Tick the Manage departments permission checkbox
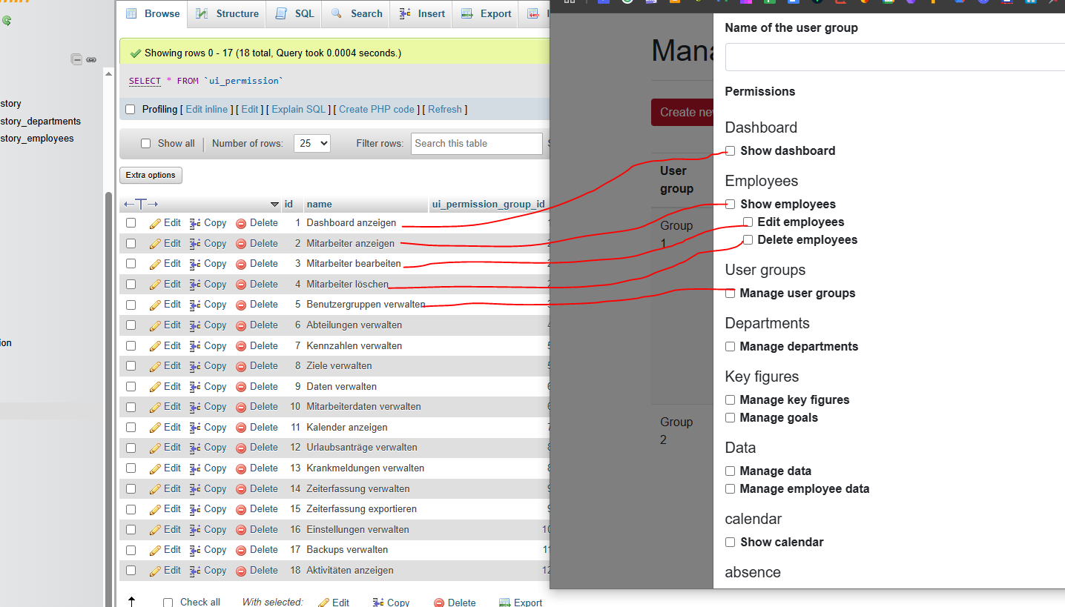Image resolution: width=1065 pixels, height=607 pixels. click(x=731, y=347)
